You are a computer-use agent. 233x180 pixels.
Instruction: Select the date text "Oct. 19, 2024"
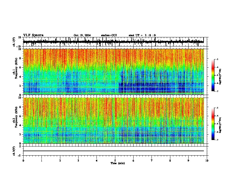click(x=82, y=35)
